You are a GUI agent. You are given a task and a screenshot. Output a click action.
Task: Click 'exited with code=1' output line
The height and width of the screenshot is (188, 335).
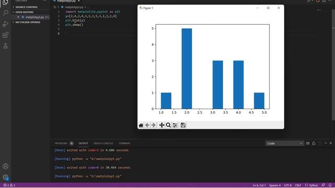(92, 150)
